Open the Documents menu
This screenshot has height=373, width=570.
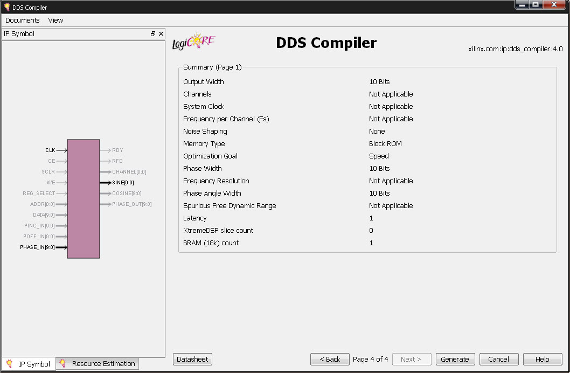click(23, 20)
